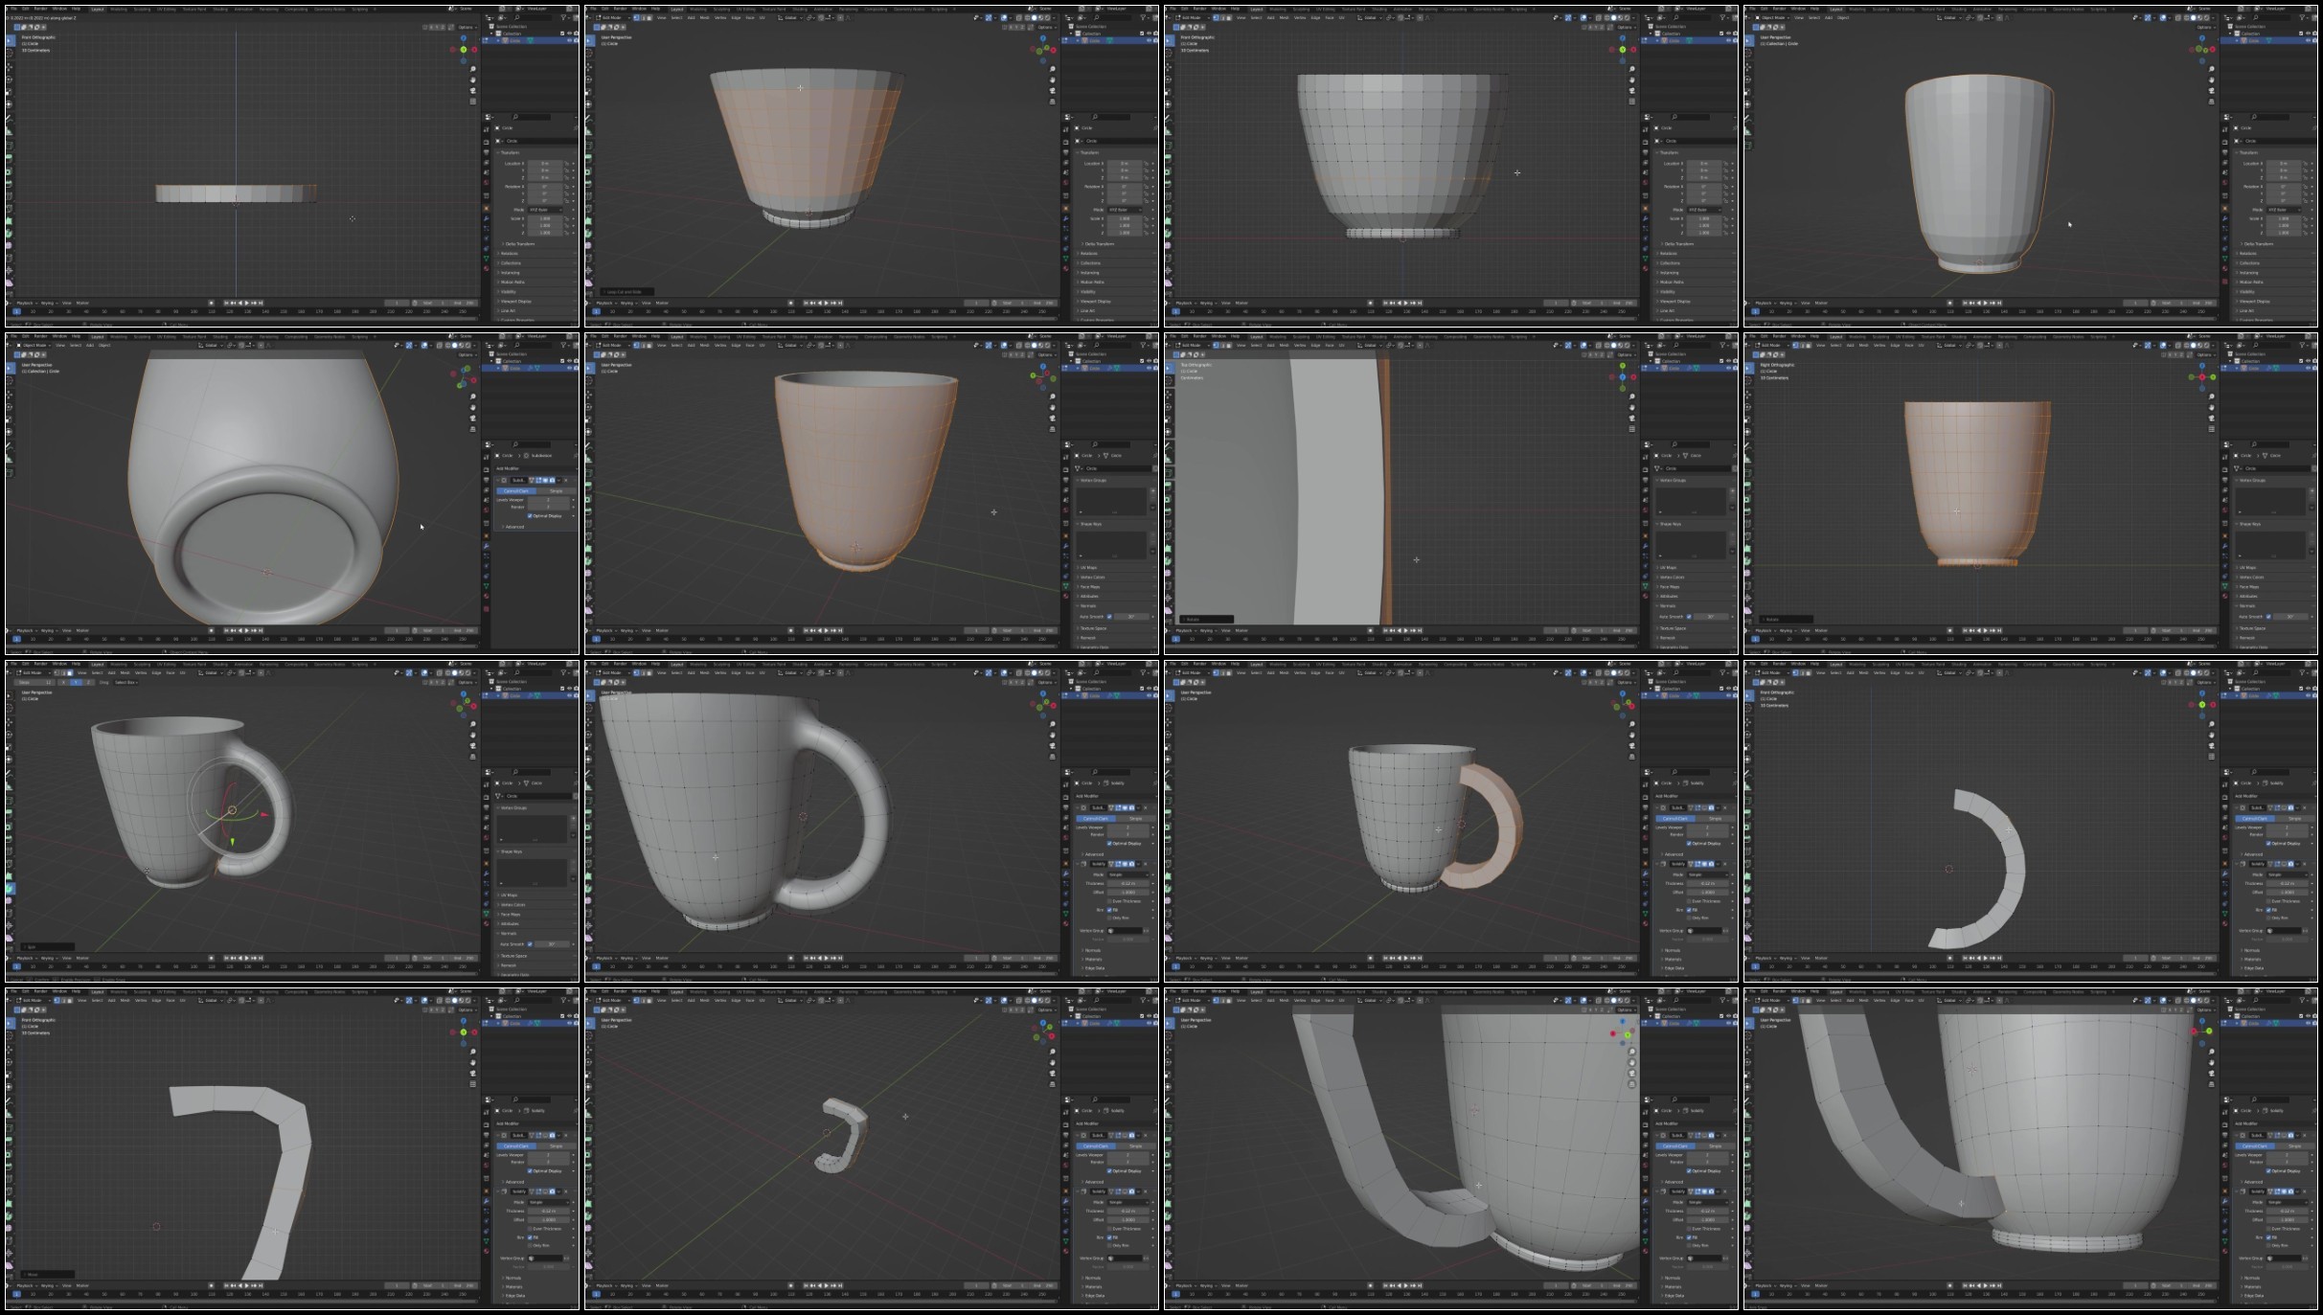In the flat-disc frame, toggle Collection exclude checkbox in outliner
The height and width of the screenshot is (1315, 2323).
(x=562, y=34)
